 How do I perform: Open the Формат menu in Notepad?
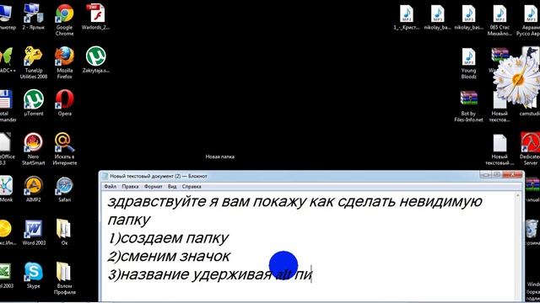[x=154, y=187]
